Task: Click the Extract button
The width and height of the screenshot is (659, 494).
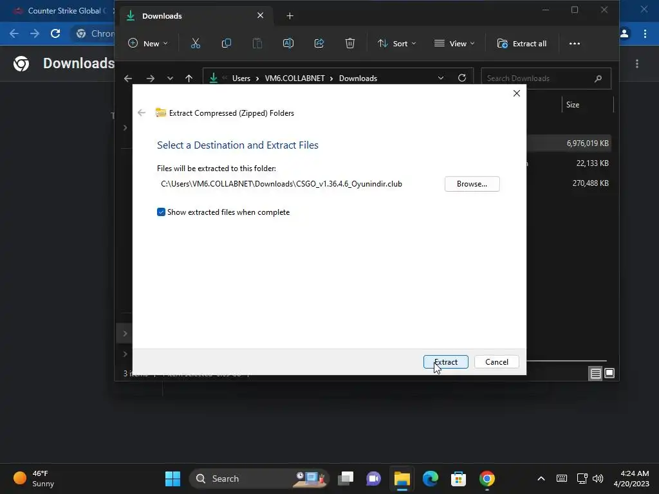Action: 445,361
